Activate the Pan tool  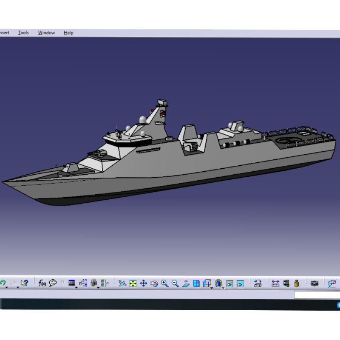pos(143,283)
